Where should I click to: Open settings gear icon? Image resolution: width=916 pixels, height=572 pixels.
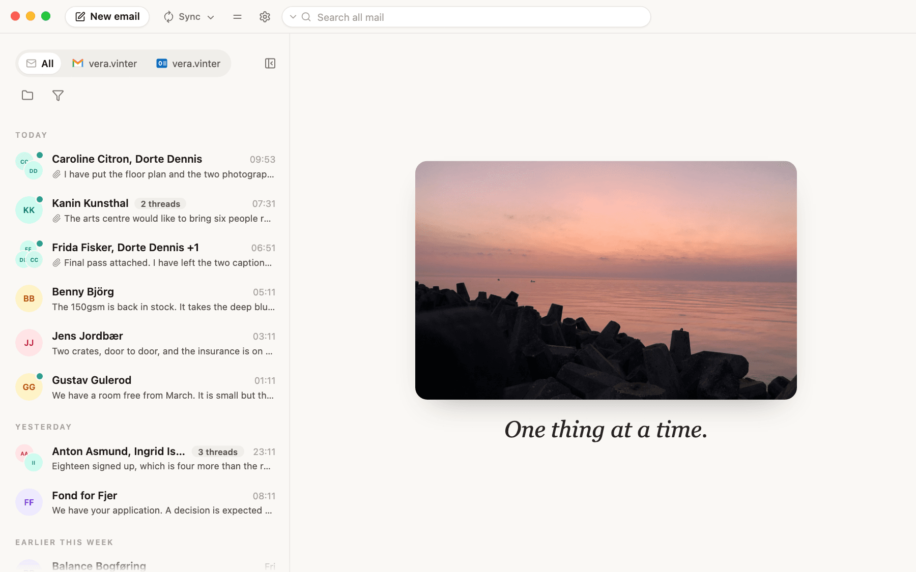coord(265,17)
